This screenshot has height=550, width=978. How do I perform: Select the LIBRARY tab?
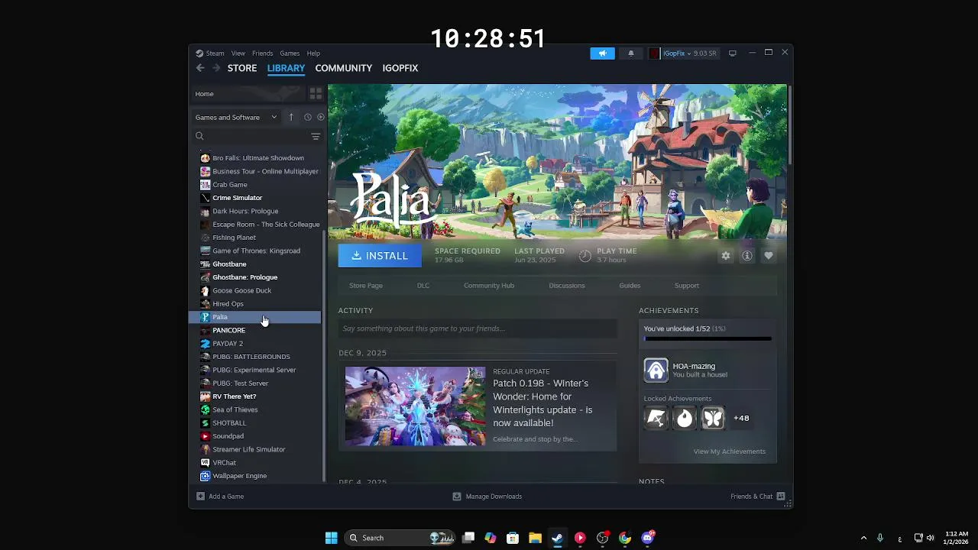click(x=286, y=68)
